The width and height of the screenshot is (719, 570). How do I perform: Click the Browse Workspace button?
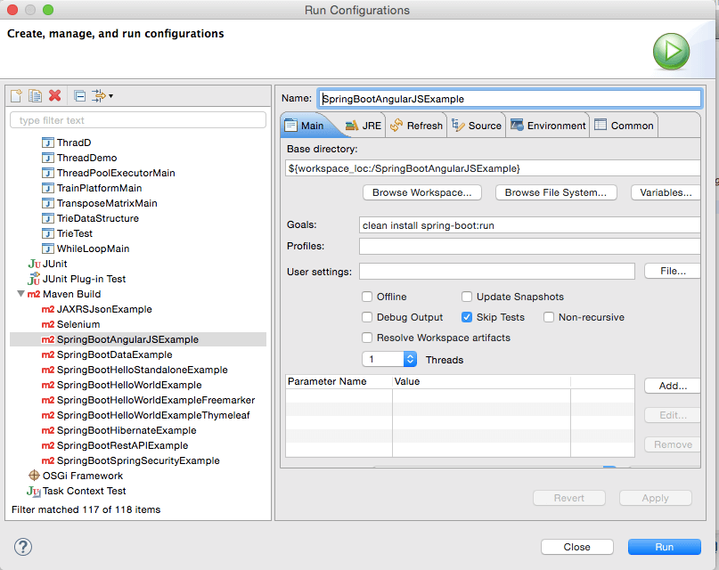point(422,192)
